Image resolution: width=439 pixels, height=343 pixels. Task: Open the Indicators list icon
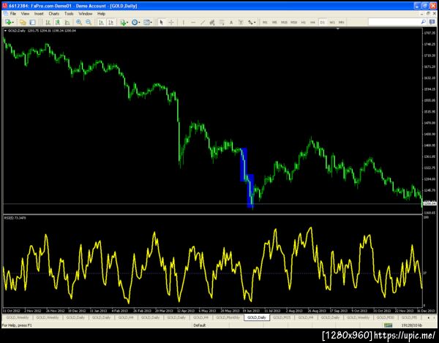(x=123, y=22)
